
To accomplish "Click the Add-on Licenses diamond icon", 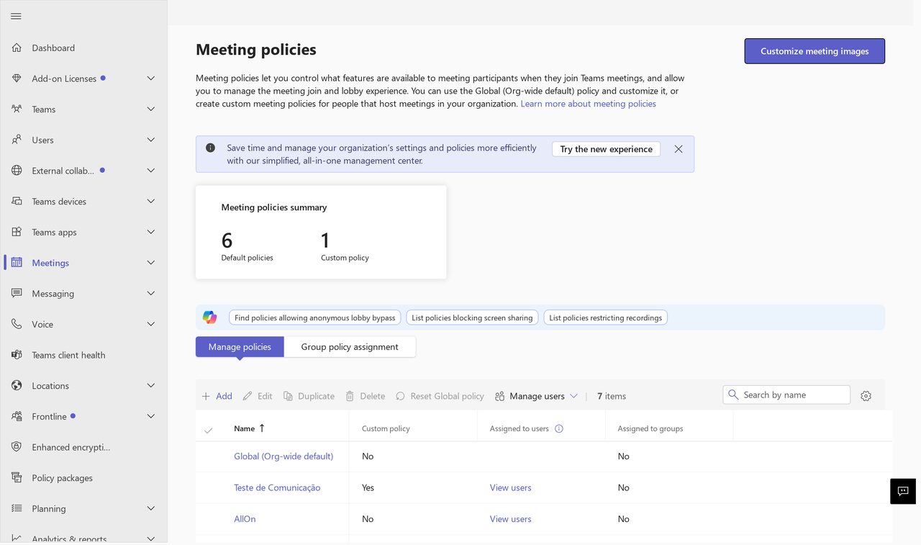I will [17, 78].
